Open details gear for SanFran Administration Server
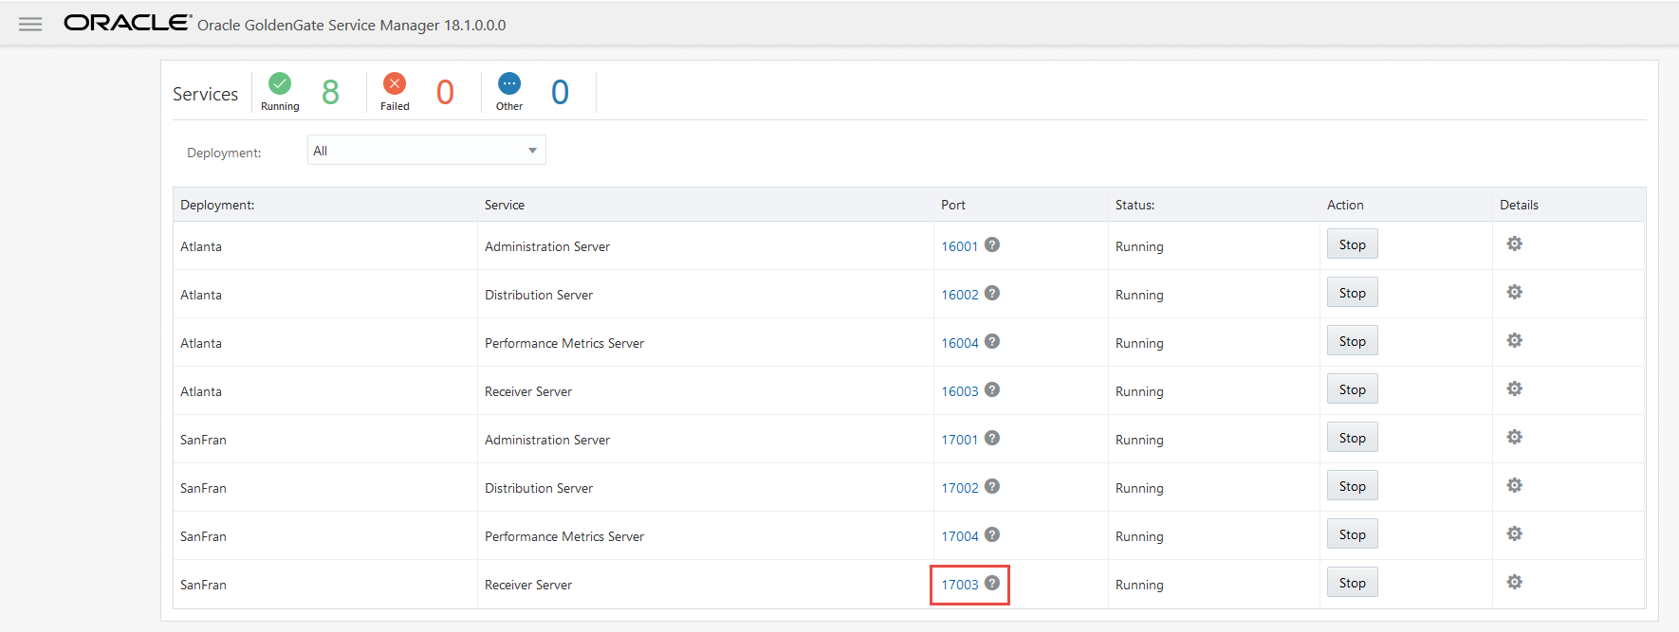This screenshot has width=1679, height=632. pyautogui.click(x=1515, y=437)
